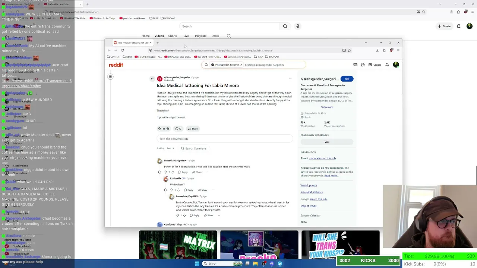The width and height of the screenshot is (477, 268).
Task: Click the Reddit search box
Action: tap(254, 65)
